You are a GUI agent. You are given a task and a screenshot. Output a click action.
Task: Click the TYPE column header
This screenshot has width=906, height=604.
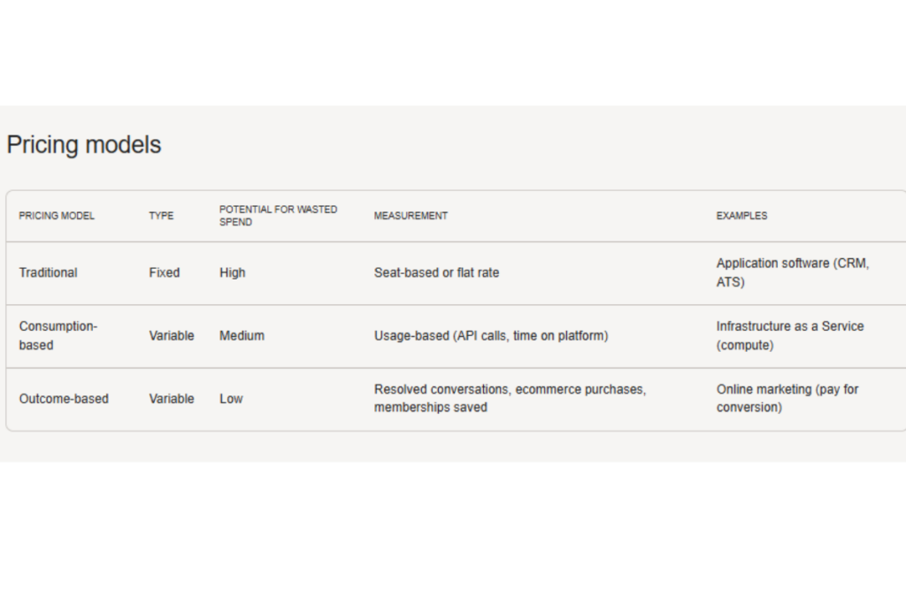click(x=161, y=216)
